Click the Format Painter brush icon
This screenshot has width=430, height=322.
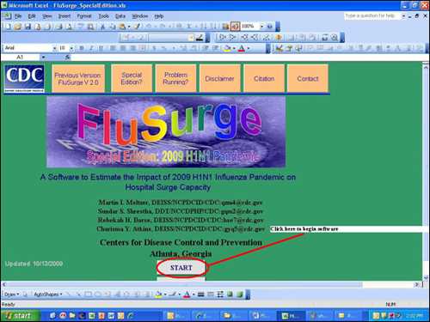(x=137, y=27)
